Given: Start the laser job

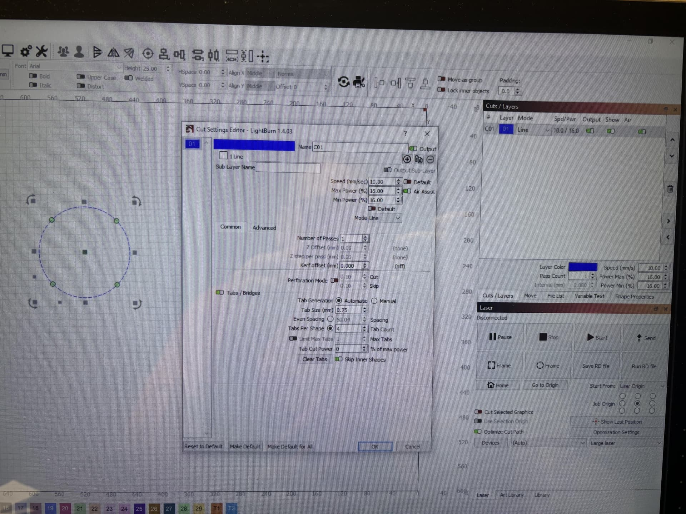Looking at the screenshot, I should 597,338.
